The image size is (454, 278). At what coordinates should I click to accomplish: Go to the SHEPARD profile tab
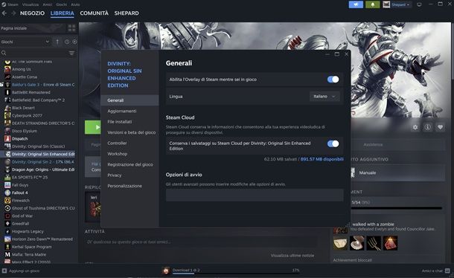[127, 13]
